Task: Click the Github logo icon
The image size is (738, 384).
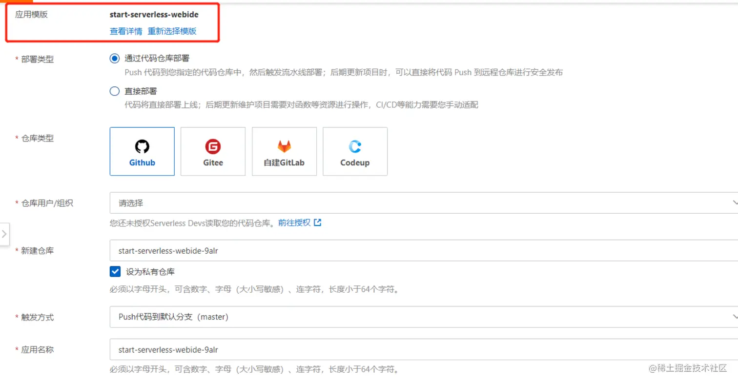Action: 142,146
